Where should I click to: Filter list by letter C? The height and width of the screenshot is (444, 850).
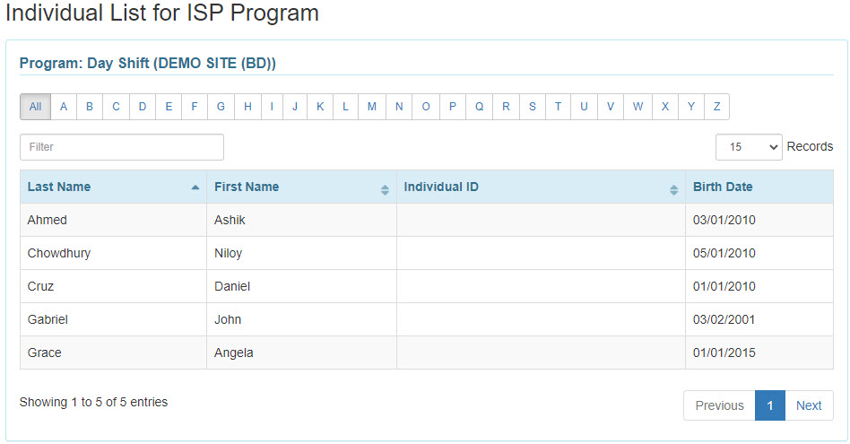point(116,107)
